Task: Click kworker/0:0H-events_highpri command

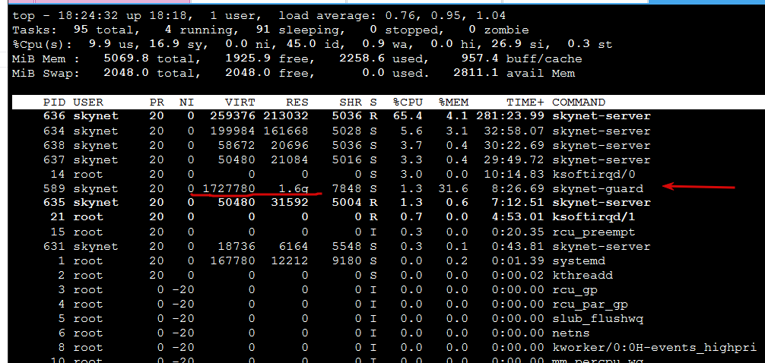Action: point(655,348)
